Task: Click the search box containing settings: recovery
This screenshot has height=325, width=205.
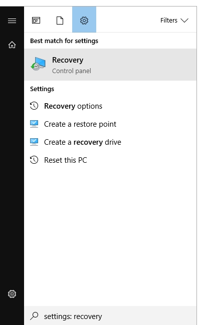Action: tap(110, 316)
